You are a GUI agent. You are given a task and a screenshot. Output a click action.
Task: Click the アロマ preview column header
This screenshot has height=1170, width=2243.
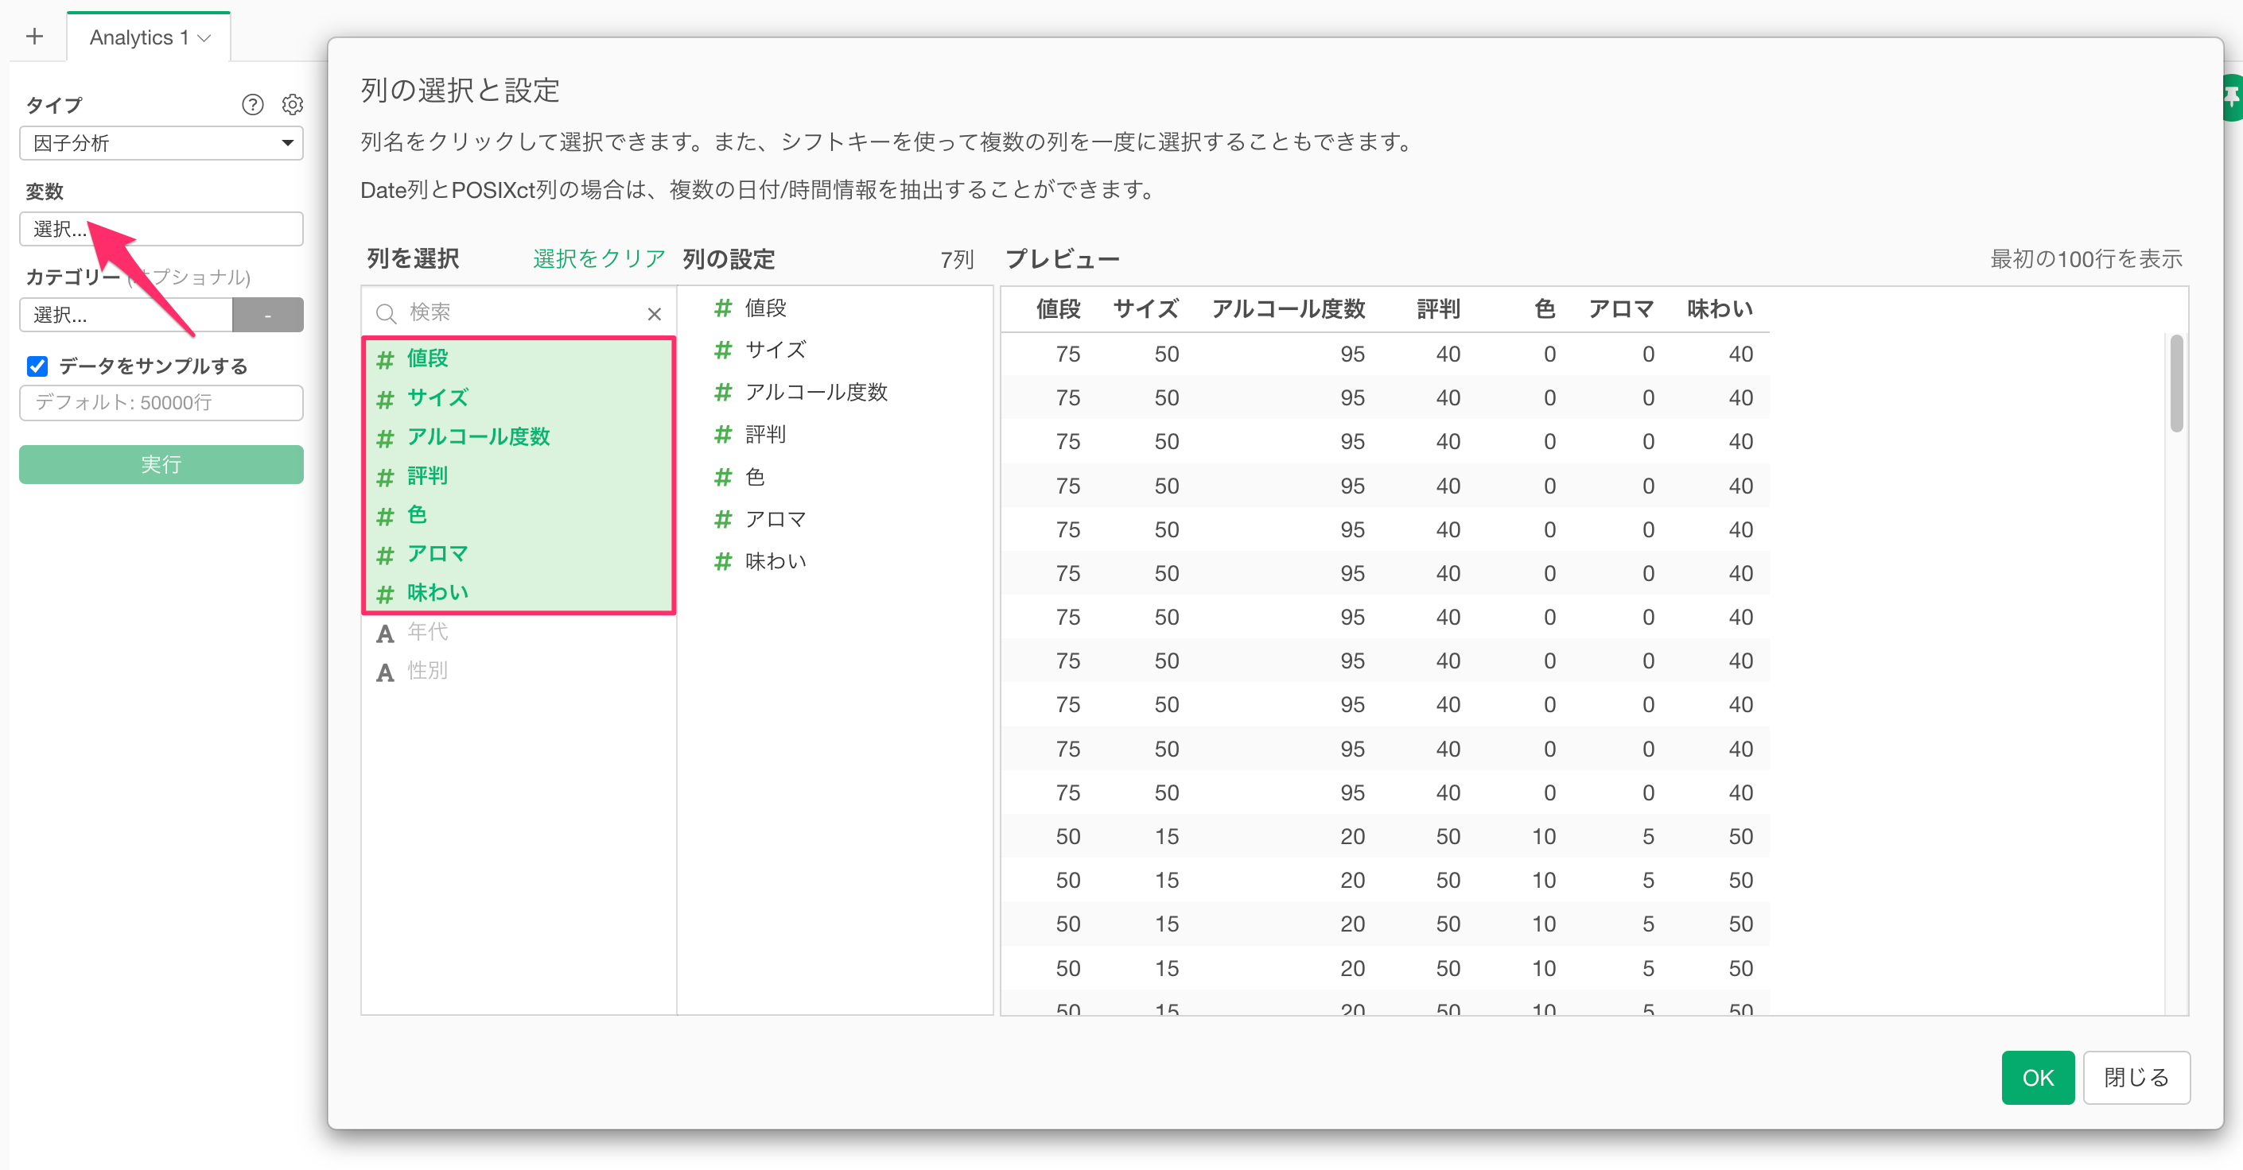(x=1620, y=309)
